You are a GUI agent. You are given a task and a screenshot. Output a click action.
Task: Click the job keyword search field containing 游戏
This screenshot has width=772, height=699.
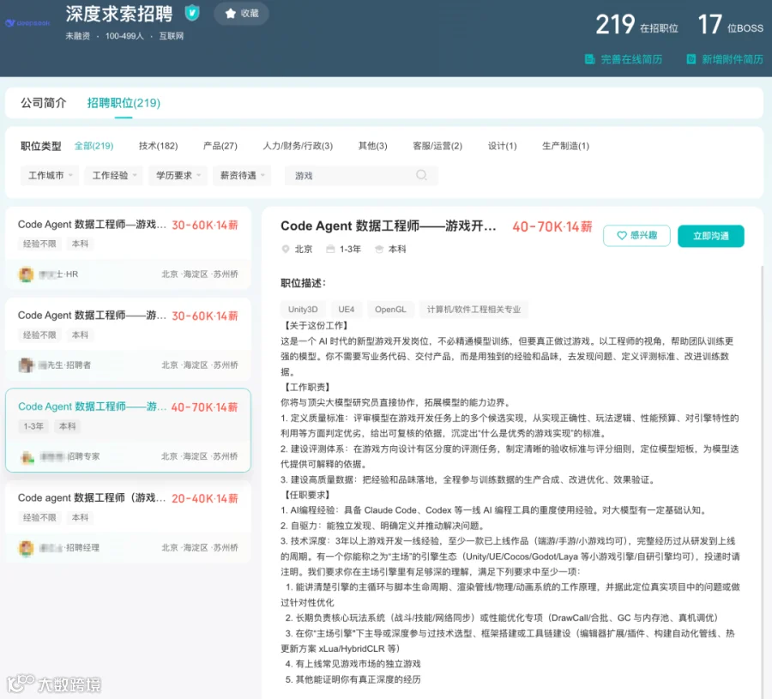(361, 175)
